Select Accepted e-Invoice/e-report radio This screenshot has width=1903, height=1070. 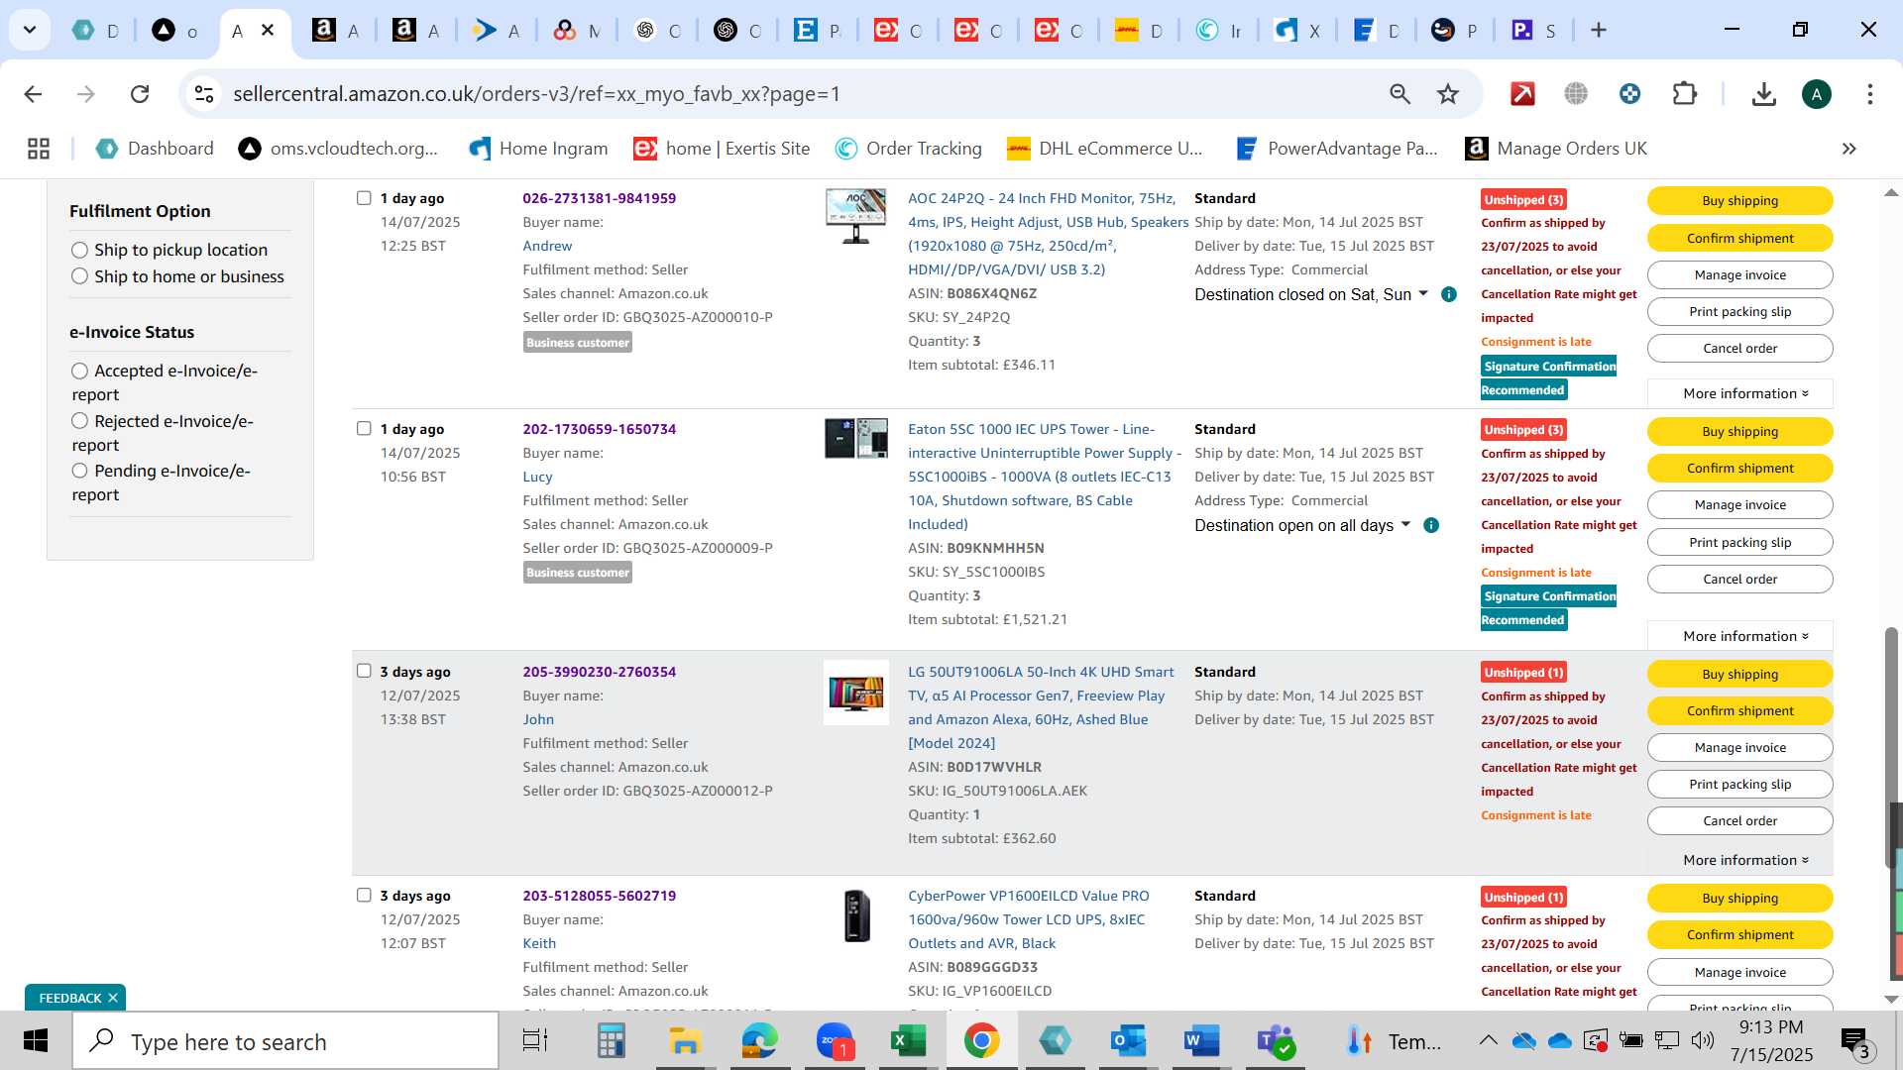80,371
